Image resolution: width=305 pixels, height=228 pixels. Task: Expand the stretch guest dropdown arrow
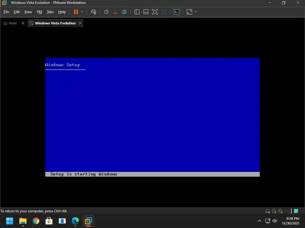196,12
